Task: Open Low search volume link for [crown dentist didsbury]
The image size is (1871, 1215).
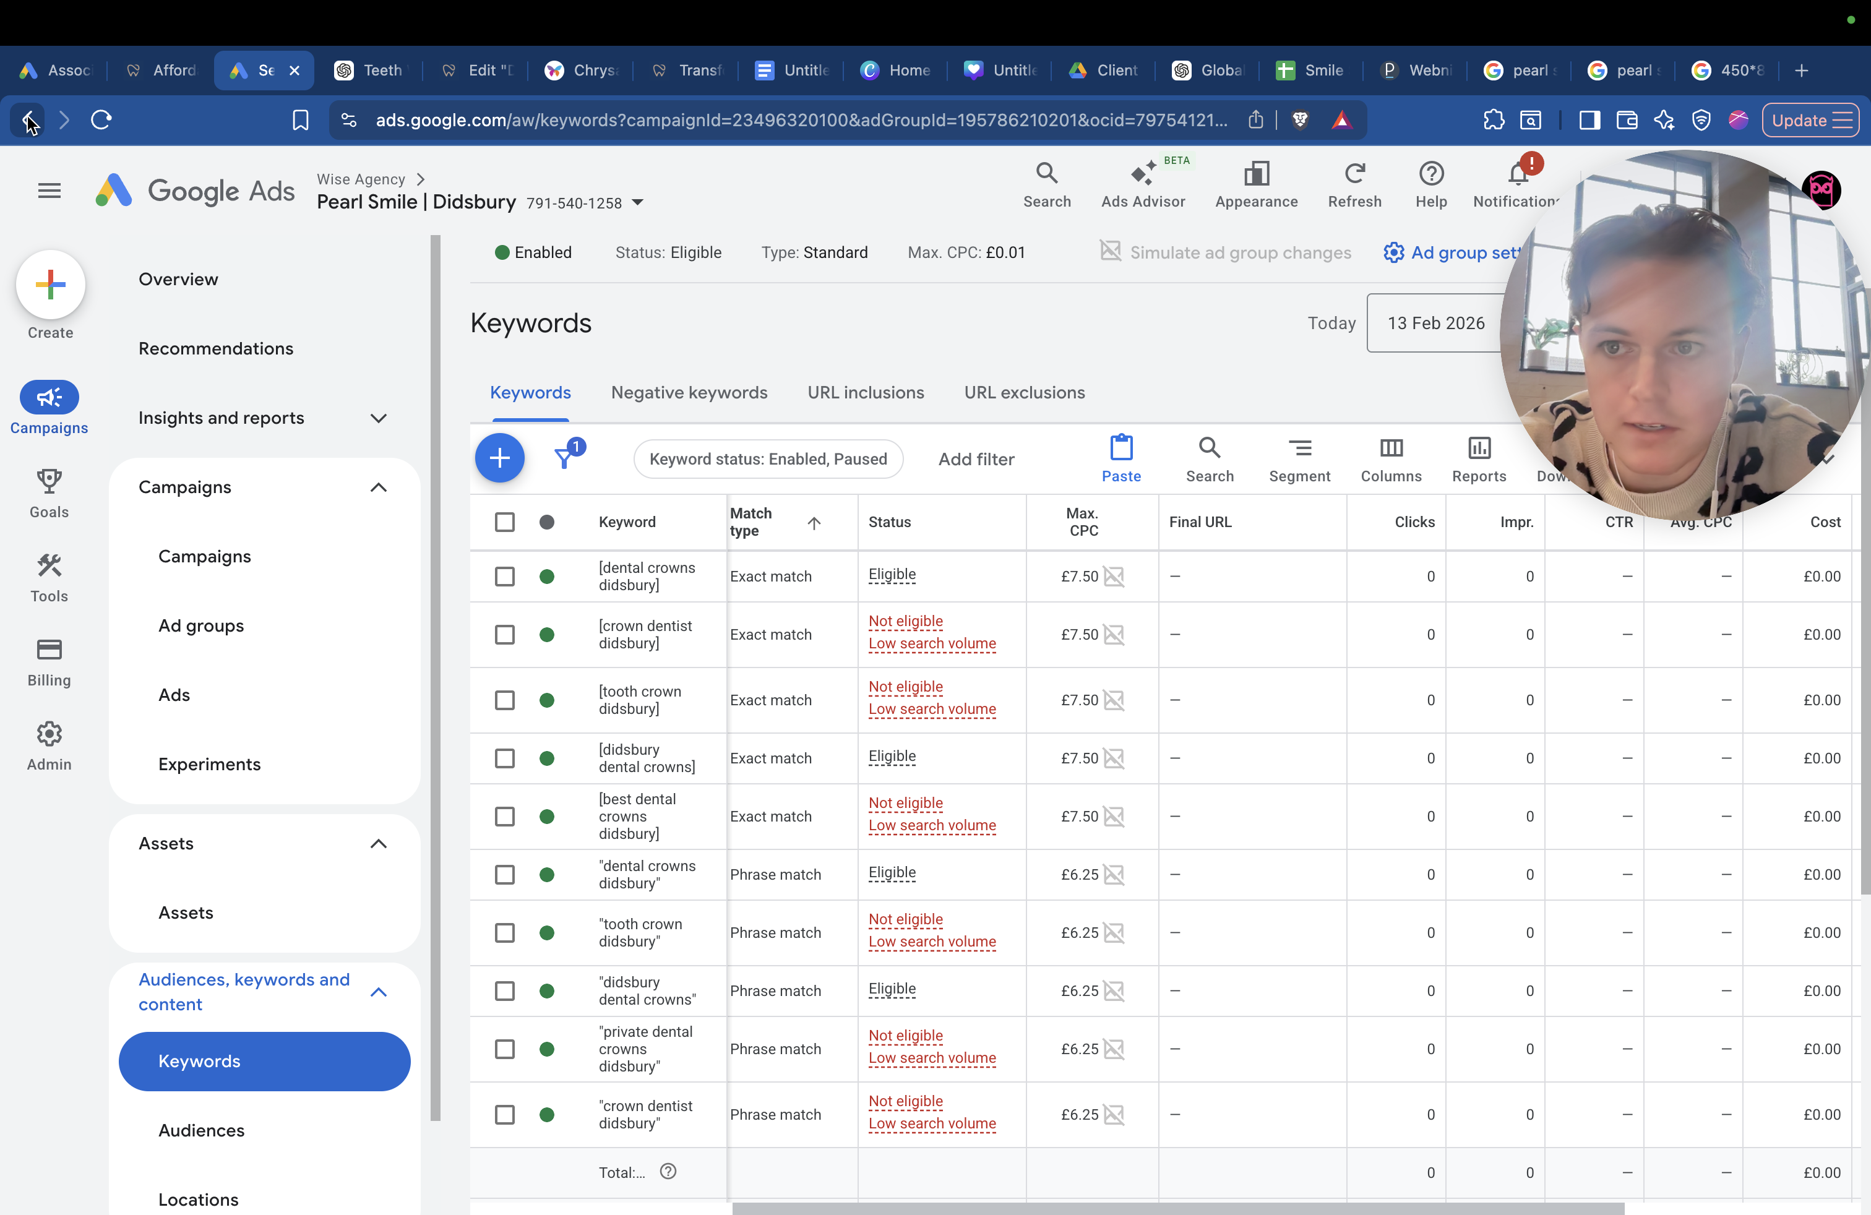Action: tap(932, 643)
